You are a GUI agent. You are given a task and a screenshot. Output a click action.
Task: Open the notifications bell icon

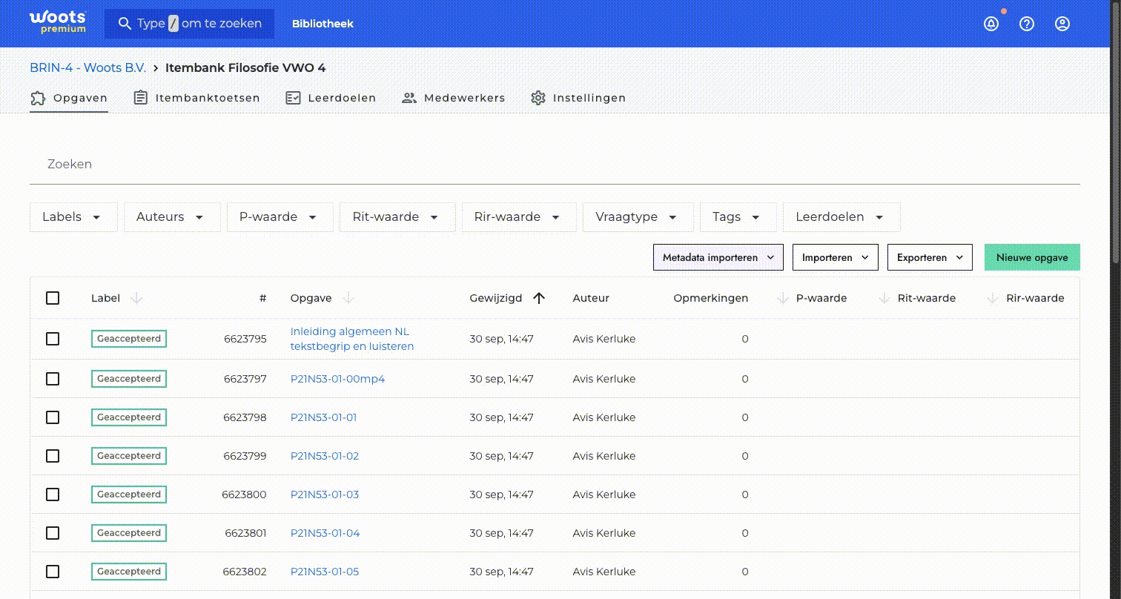(991, 24)
